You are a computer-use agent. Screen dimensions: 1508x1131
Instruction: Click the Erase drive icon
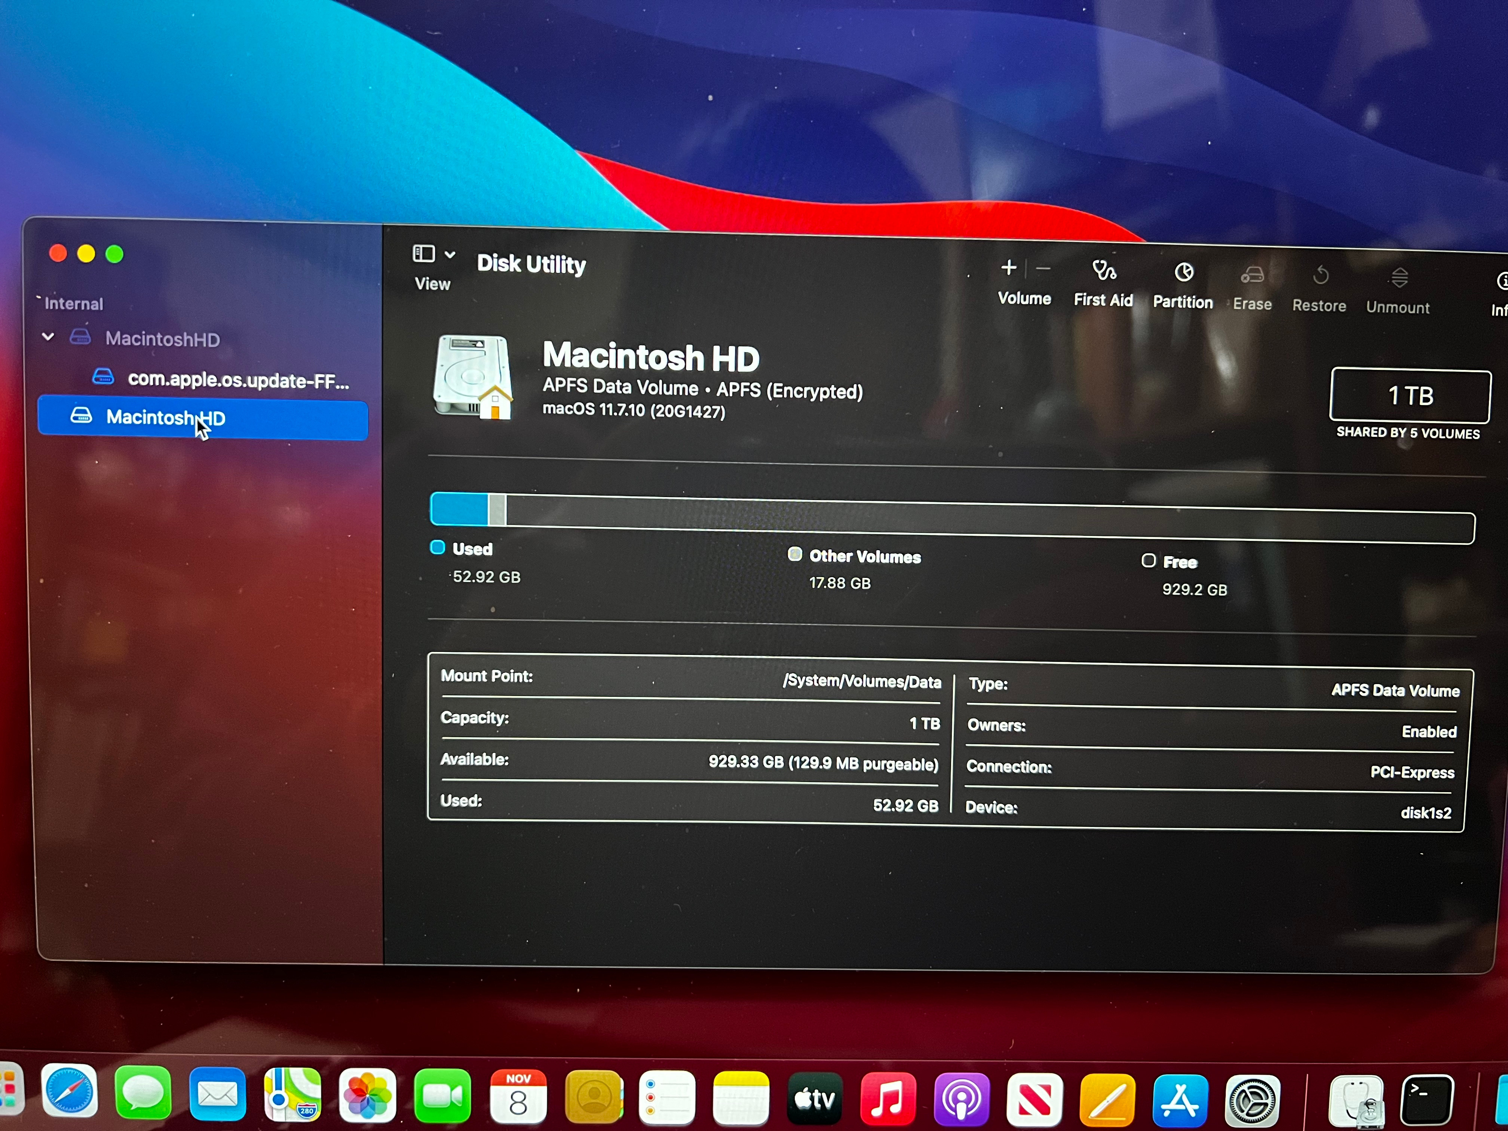pyautogui.click(x=1252, y=275)
